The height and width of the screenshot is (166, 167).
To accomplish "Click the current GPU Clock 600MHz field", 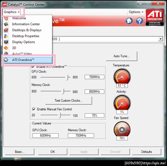I will 45,136.
